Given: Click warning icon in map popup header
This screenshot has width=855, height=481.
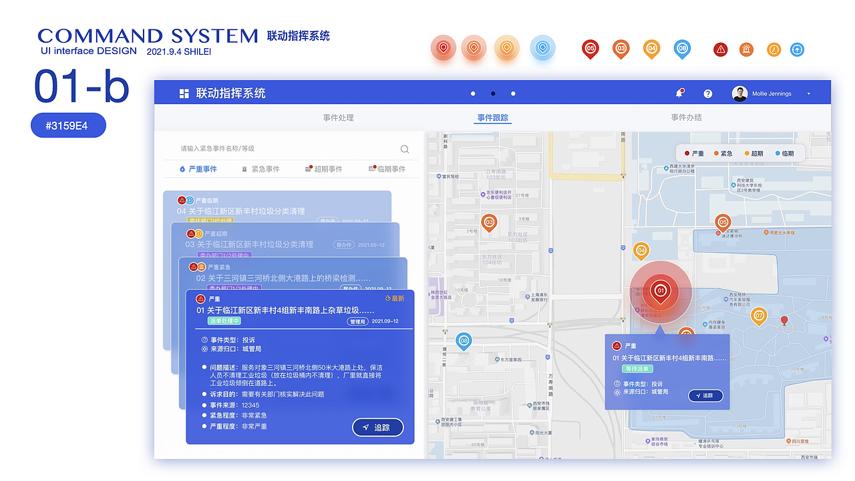Looking at the screenshot, I should [x=617, y=346].
